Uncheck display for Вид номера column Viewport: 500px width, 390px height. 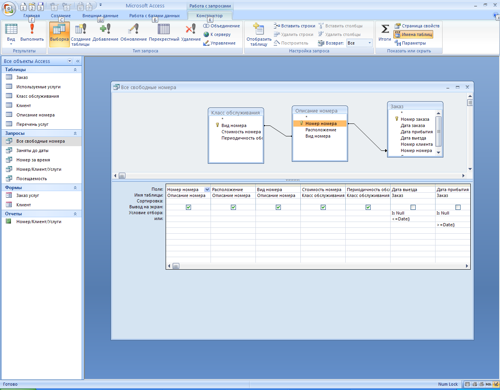point(278,207)
